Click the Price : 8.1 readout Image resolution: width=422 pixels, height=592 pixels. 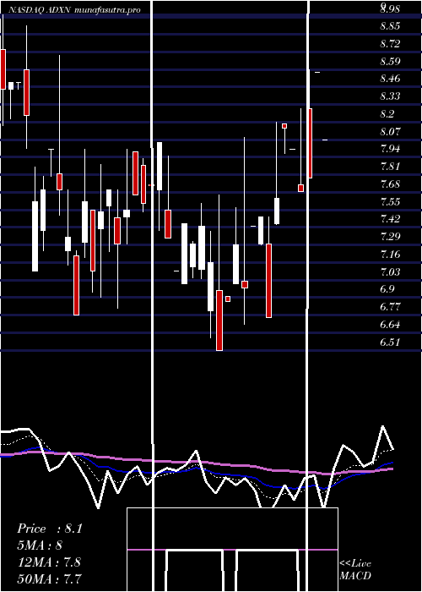pos(49,529)
